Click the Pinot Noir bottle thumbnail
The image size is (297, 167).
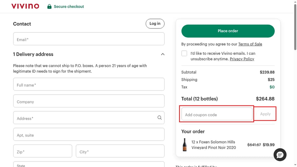tap(185, 145)
